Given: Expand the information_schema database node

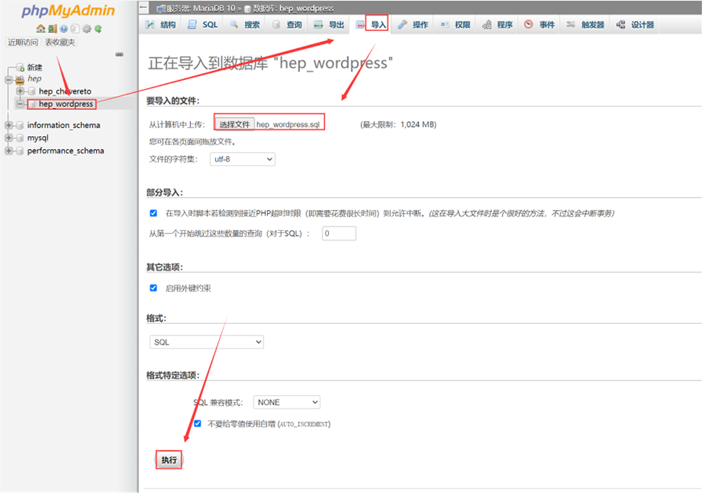Looking at the screenshot, I should pyautogui.click(x=9, y=125).
